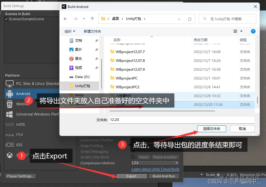Click the 2022/12/8 10:32 date cell
This screenshot has height=187, width=266.
[x=207, y=96]
